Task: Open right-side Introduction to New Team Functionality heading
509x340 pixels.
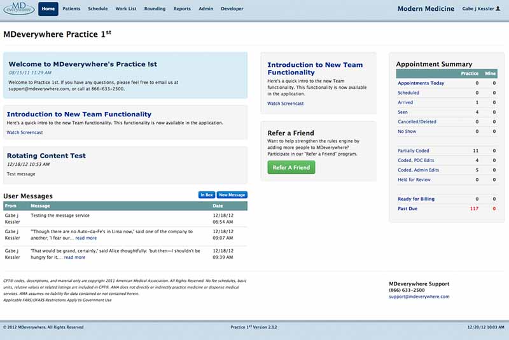Action: [315, 69]
